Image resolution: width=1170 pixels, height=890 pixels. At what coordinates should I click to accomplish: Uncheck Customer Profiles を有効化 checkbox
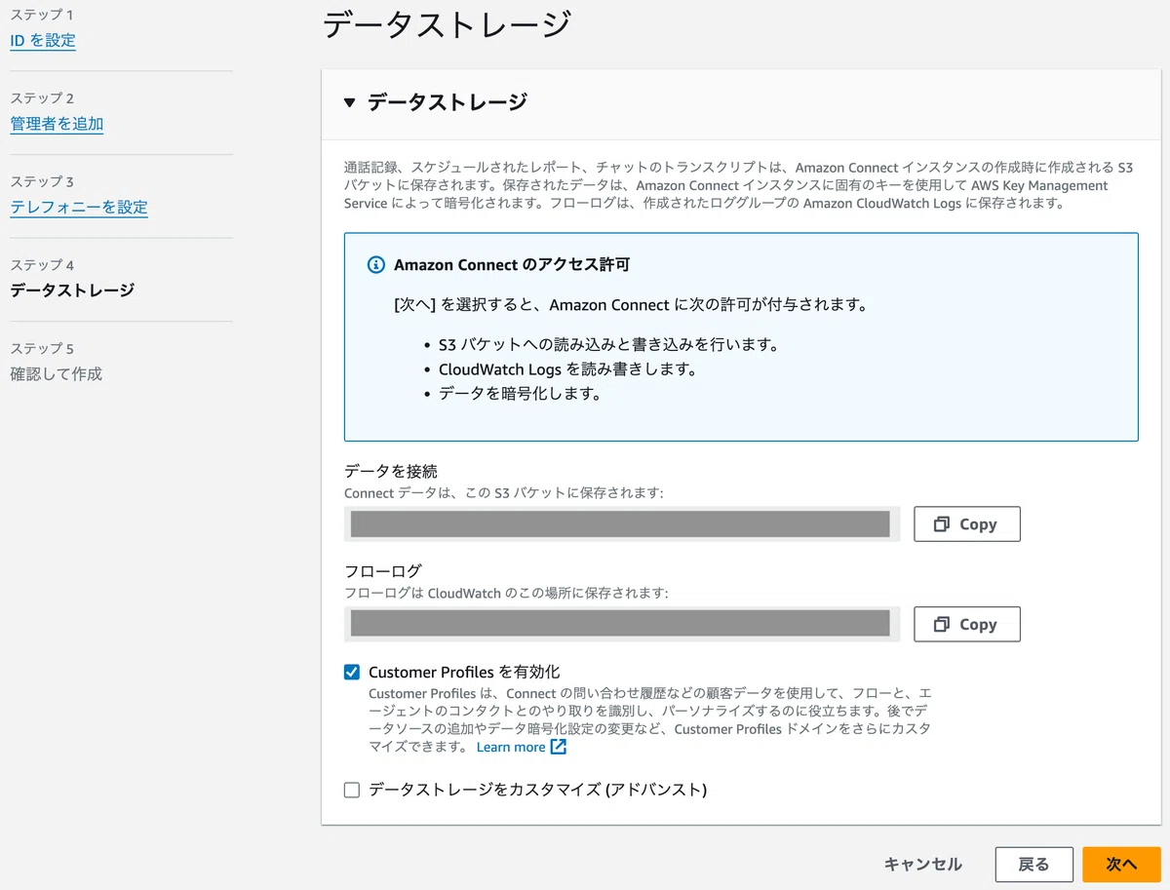coord(352,672)
